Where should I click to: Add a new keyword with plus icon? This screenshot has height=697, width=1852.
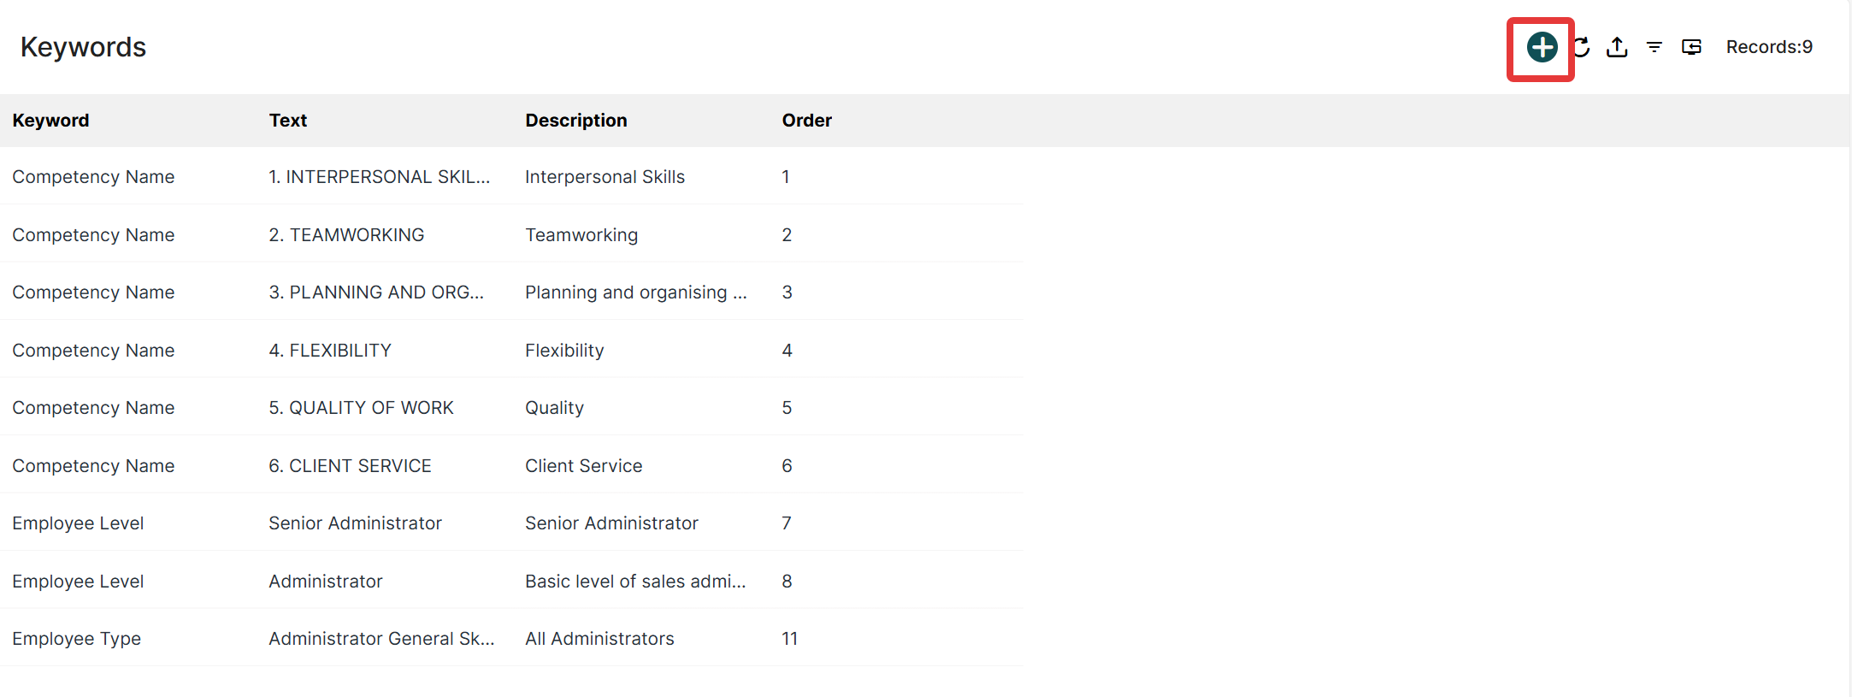coord(1542,47)
